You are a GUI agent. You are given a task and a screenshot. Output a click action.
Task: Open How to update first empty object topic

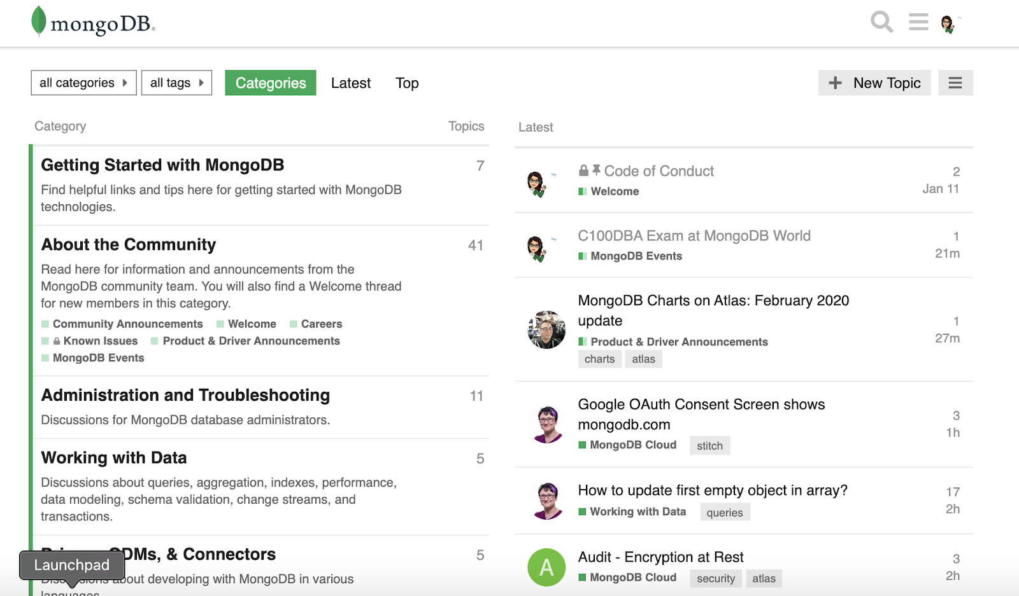(x=713, y=490)
